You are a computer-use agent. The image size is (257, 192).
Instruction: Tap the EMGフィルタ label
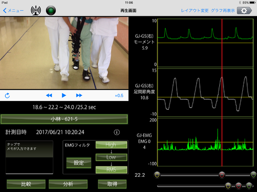[x=77, y=145]
